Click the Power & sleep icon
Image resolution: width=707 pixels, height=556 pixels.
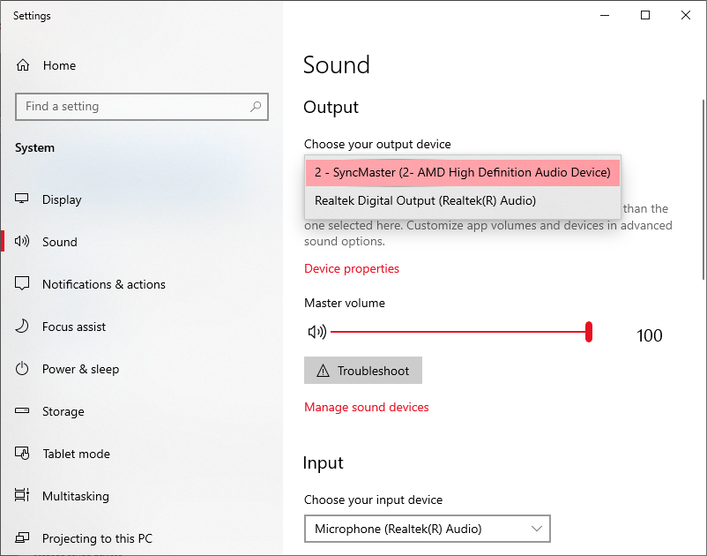(23, 369)
